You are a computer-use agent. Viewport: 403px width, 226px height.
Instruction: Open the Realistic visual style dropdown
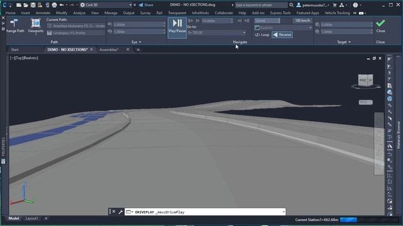[283, 28]
